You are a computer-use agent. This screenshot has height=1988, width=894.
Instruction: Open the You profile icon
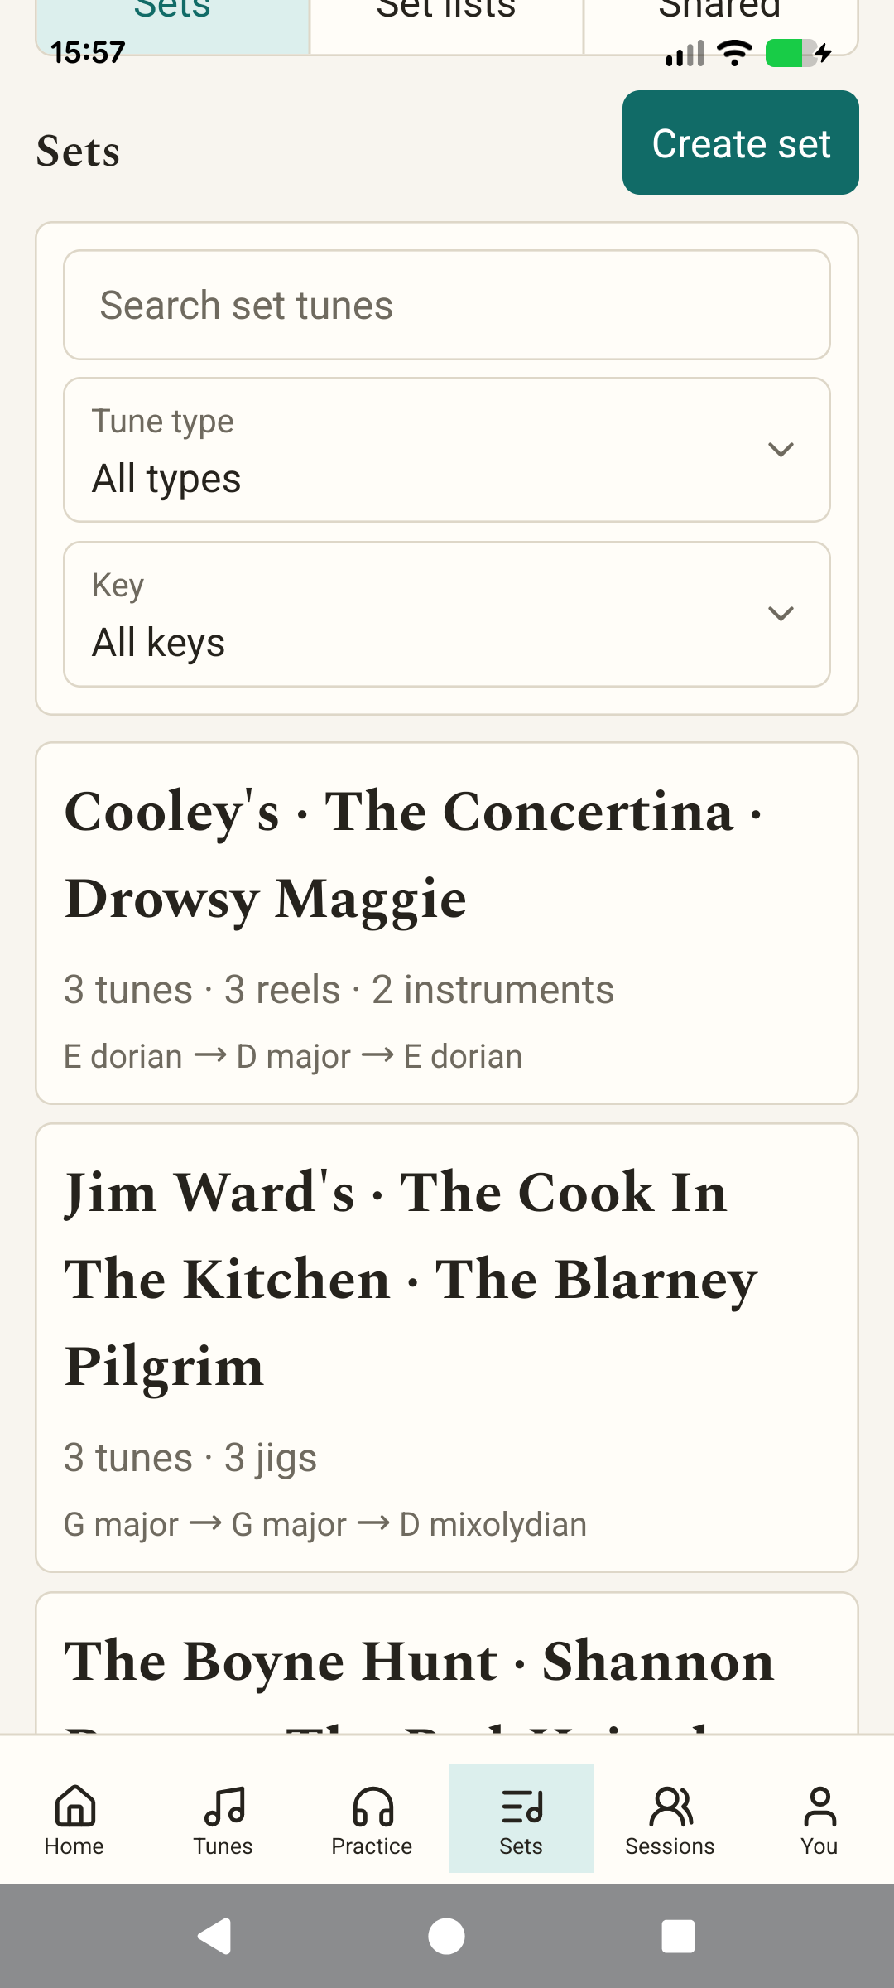tap(819, 1806)
